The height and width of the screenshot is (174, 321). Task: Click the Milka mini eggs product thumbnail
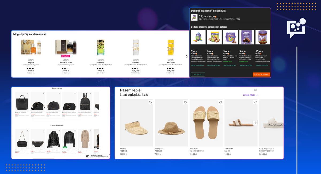(194, 18)
